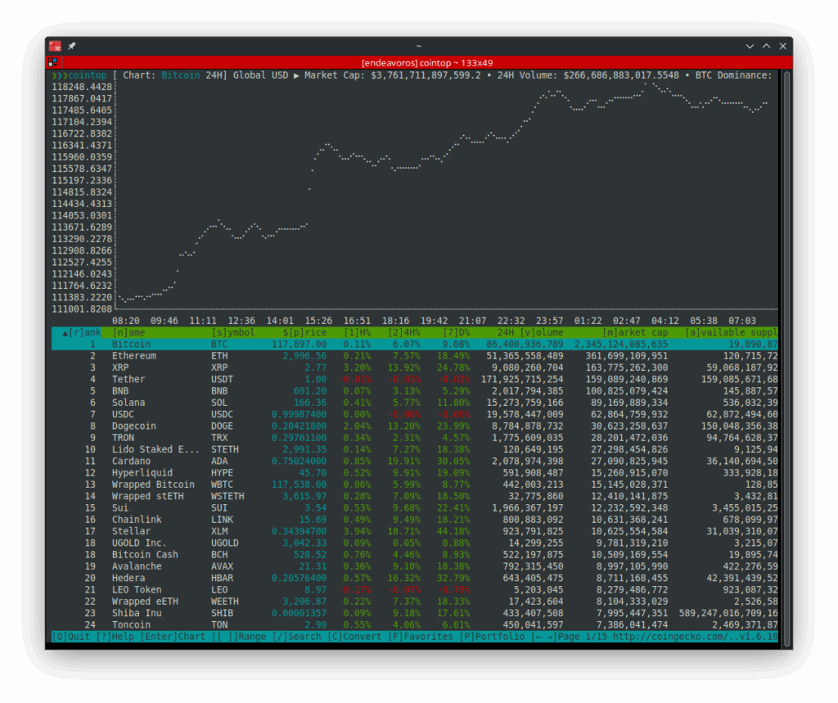
Task: Sort by the $[p]rice column header
Action: pos(304,332)
